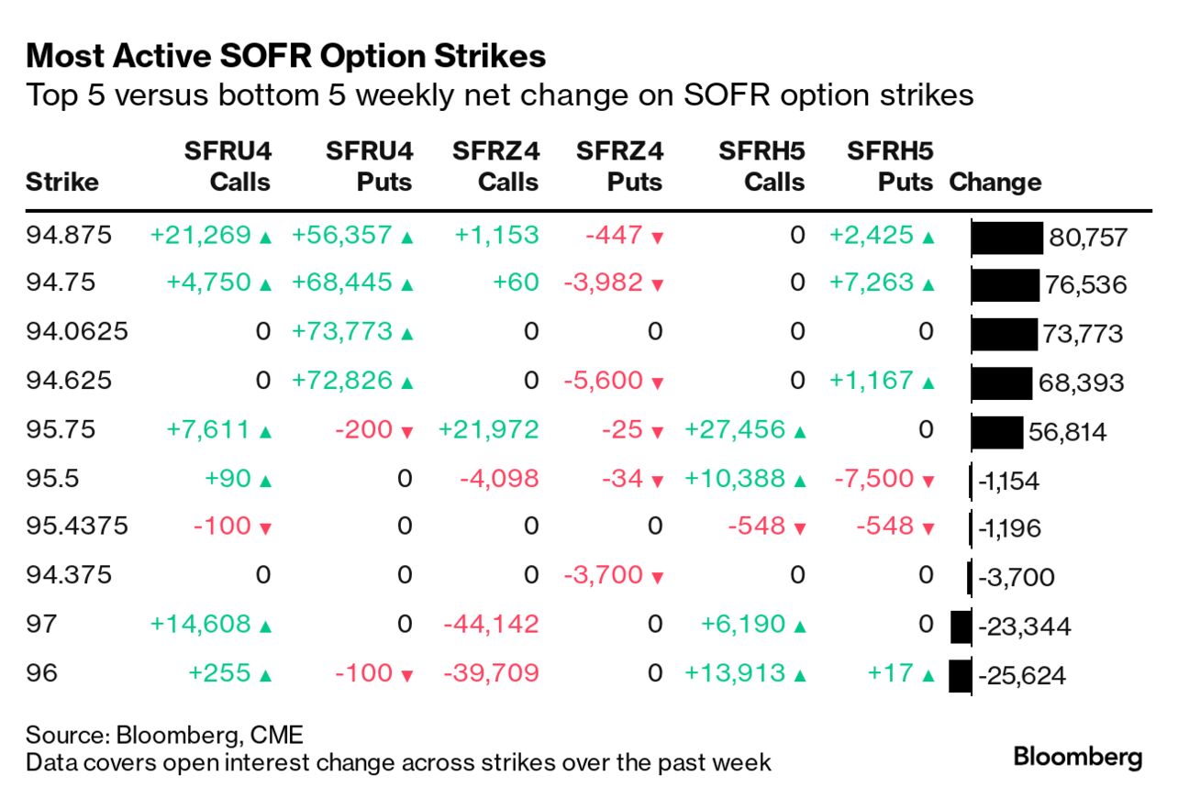Click the Most Active SOFR Option Strikes title

pos(286,57)
